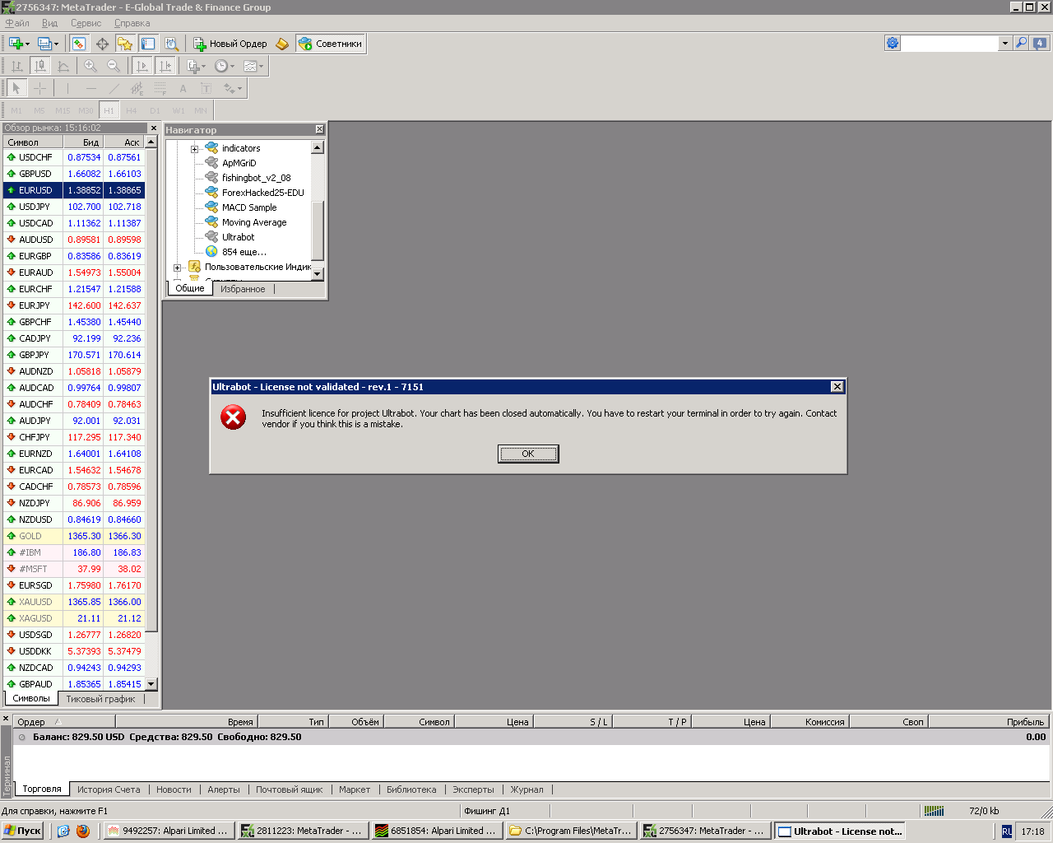Image resolution: width=1053 pixels, height=843 pixels.
Task: Switch to the M15 timeframe
Action: click(x=63, y=110)
